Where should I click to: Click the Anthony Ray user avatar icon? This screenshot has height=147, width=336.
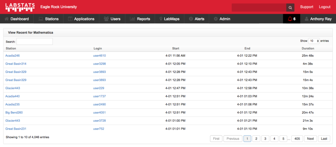click(x=307, y=19)
